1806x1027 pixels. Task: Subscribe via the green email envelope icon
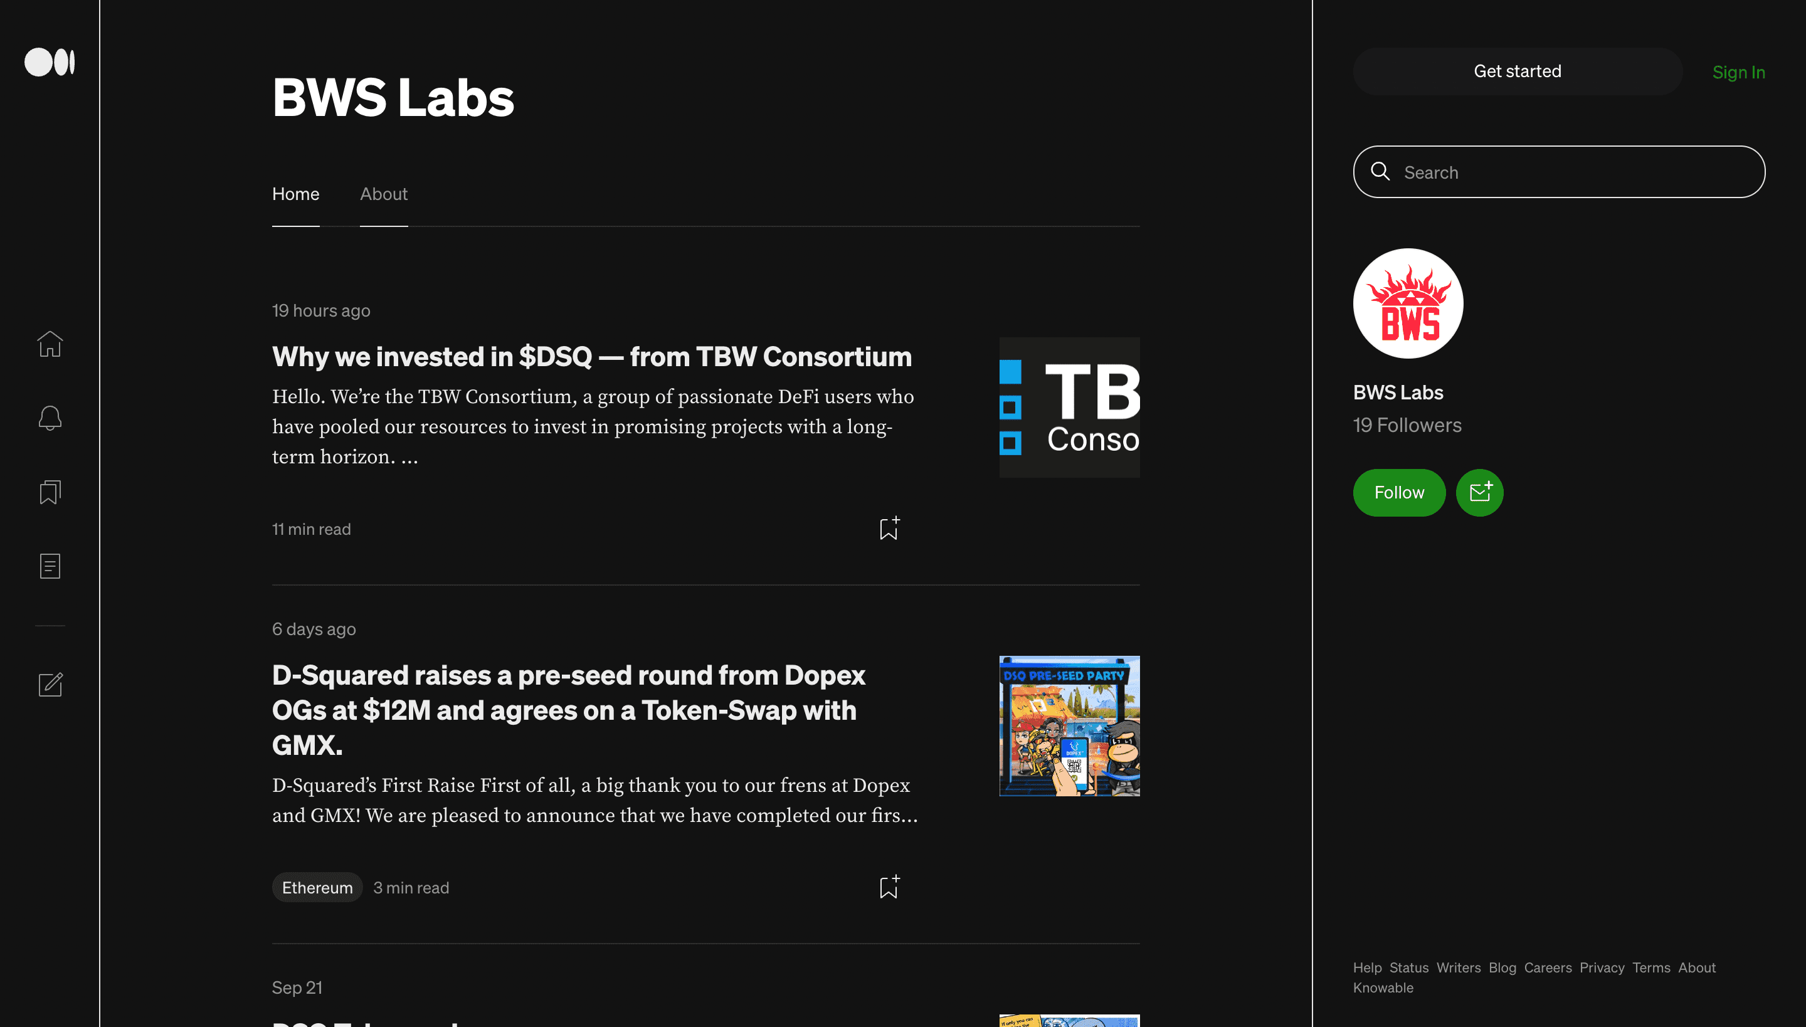coord(1479,492)
